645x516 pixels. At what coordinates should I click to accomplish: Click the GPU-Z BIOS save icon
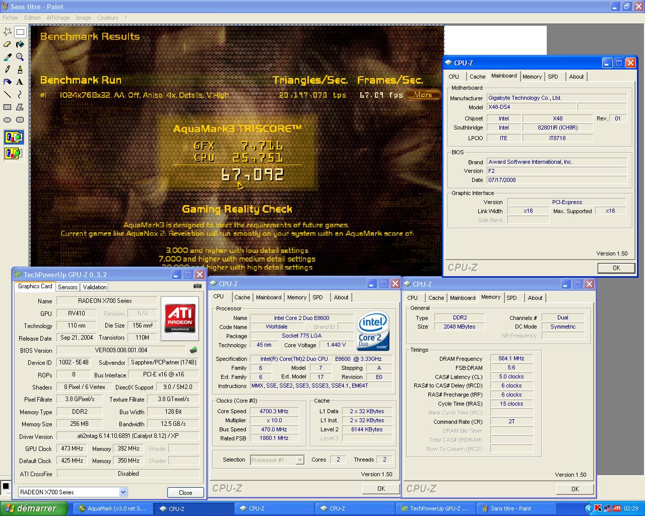[193, 350]
